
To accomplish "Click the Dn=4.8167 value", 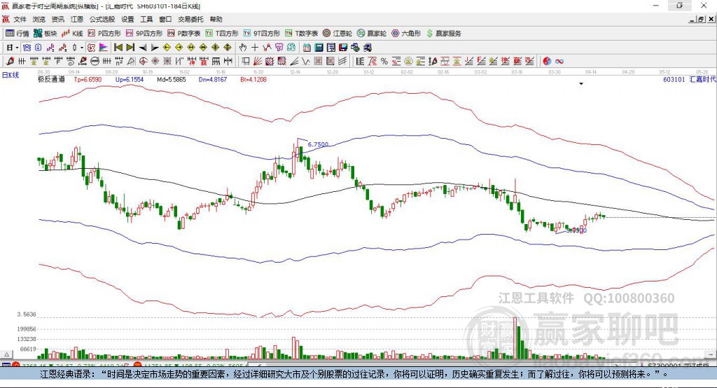I will tap(213, 79).
